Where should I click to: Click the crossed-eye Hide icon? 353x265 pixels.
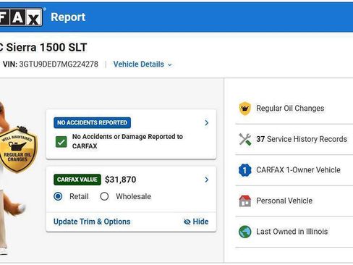(187, 222)
